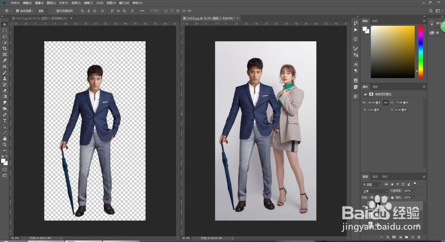Switch to the 通道 tab in the layers panel
Screen dimensions: 445x242
[375, 176]
